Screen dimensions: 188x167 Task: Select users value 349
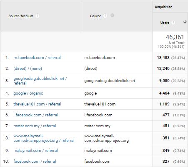166,151
